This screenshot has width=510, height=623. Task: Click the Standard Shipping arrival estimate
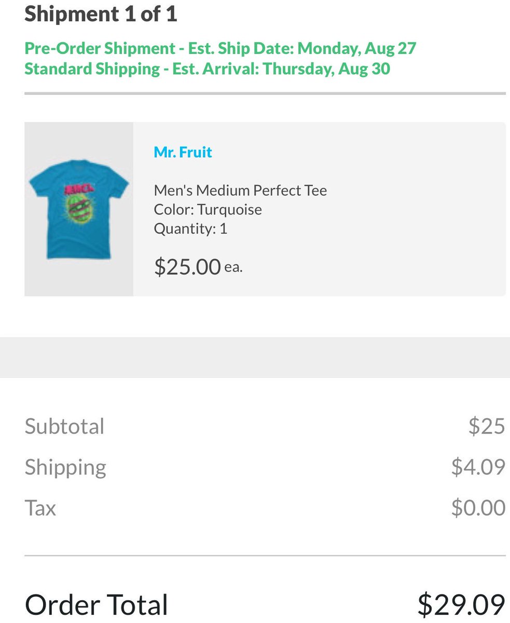(x=207, y=69)
